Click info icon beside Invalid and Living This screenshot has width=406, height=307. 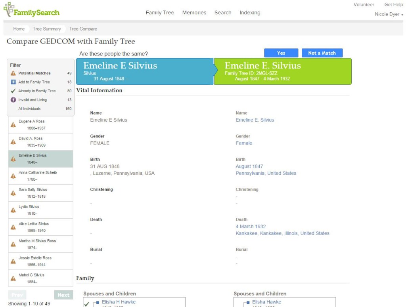pos(13,99)
